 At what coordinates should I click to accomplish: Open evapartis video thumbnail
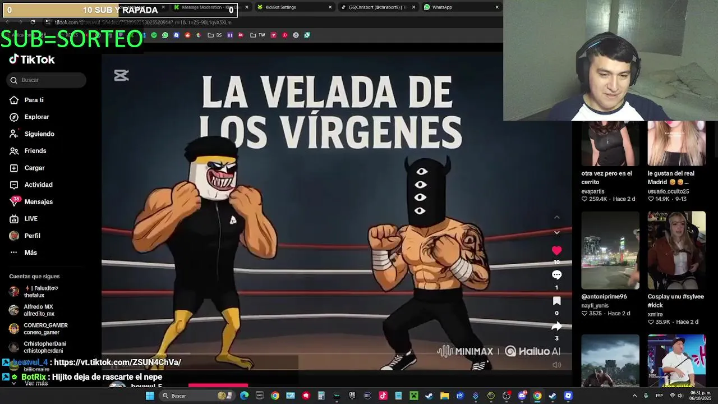click(x=610, y=143)
